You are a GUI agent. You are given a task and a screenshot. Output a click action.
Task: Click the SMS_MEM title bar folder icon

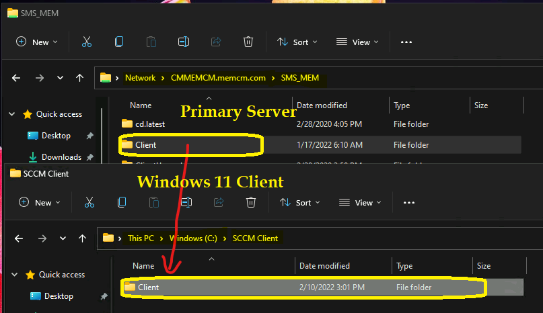[13, 13]
